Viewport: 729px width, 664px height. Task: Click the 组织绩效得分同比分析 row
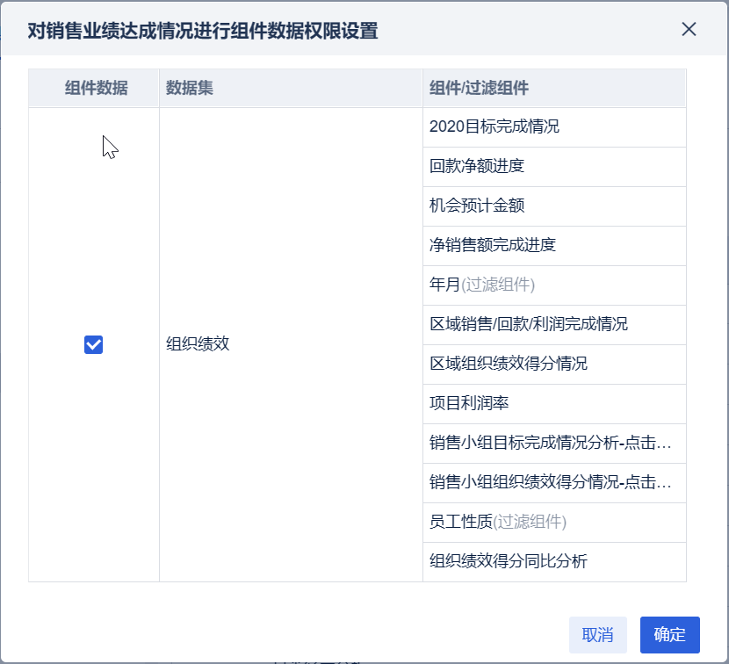[x=554, y=562]
